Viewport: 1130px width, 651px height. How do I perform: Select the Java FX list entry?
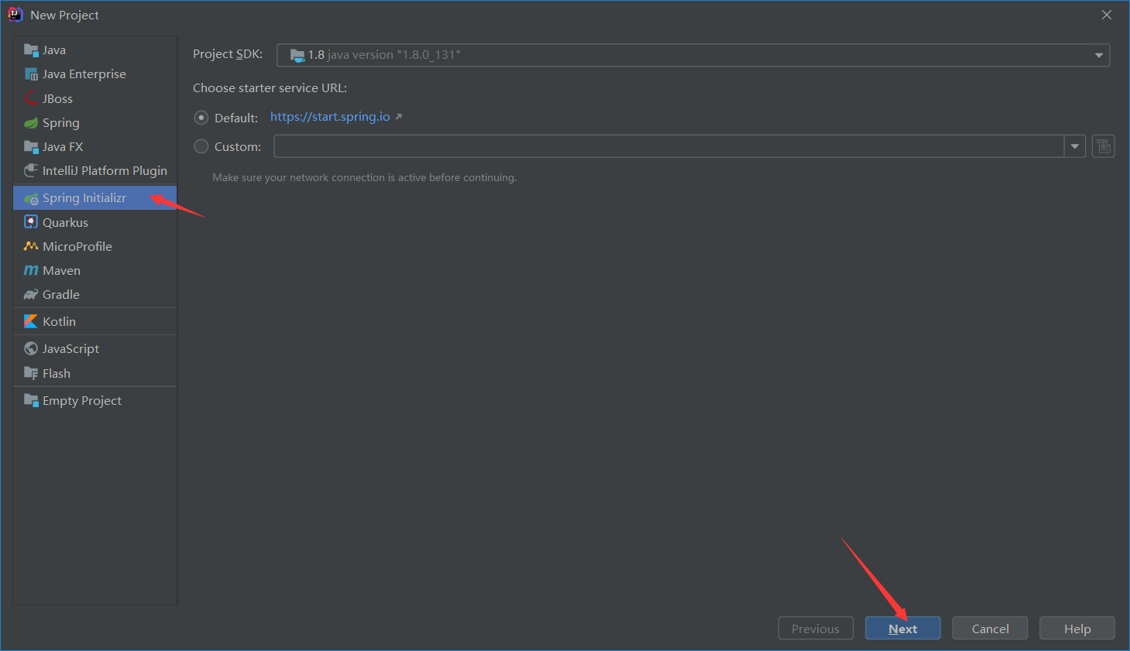(95, 147)
